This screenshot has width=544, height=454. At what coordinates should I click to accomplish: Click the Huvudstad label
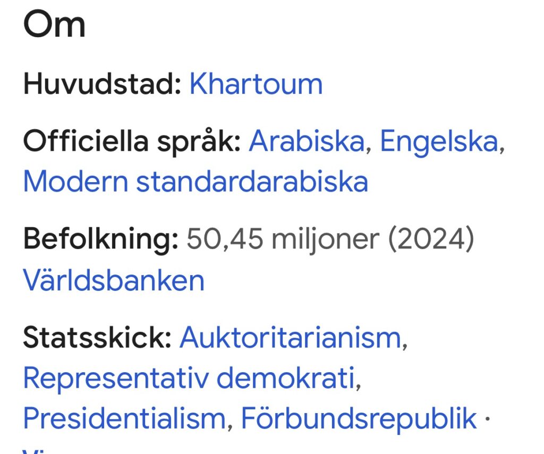coord(103,84)
